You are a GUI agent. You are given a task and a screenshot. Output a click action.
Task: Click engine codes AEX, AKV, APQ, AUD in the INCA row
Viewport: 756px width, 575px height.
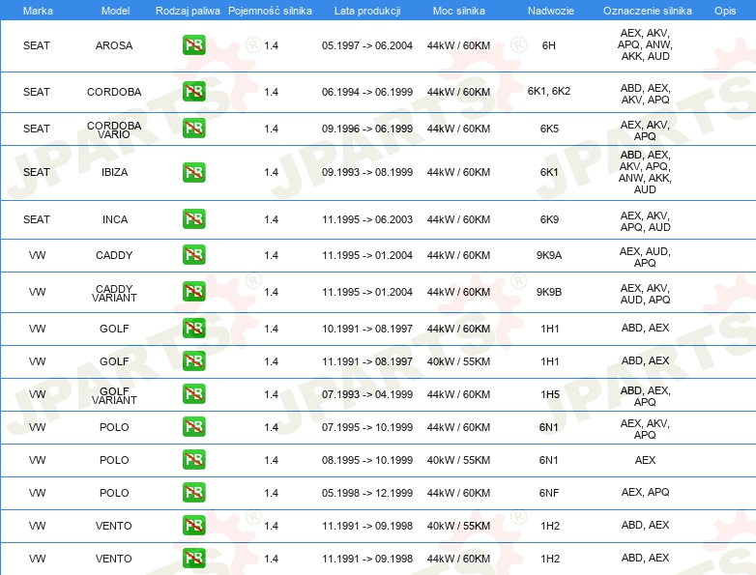(x=645, y=220)
